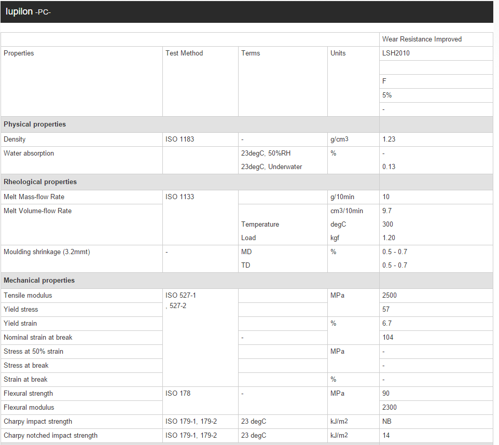Click the MPa unit in Tensile modulus row
This screenshot has width=499, height=445.
pyautogui.click(x=337, y=296)
